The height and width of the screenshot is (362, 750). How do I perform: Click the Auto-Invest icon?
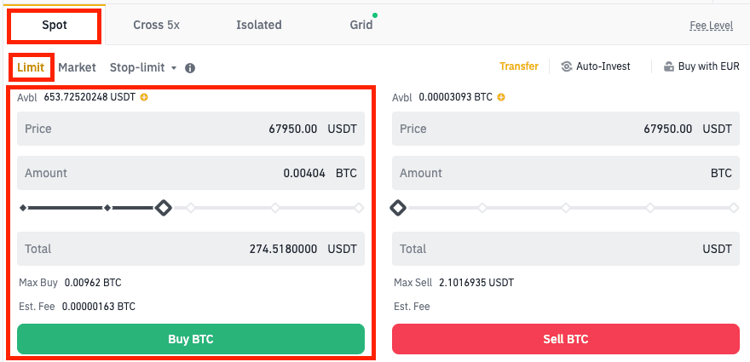pos(567,66)
